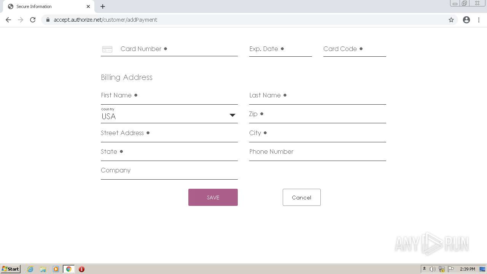Click the Cancel button

302,197
